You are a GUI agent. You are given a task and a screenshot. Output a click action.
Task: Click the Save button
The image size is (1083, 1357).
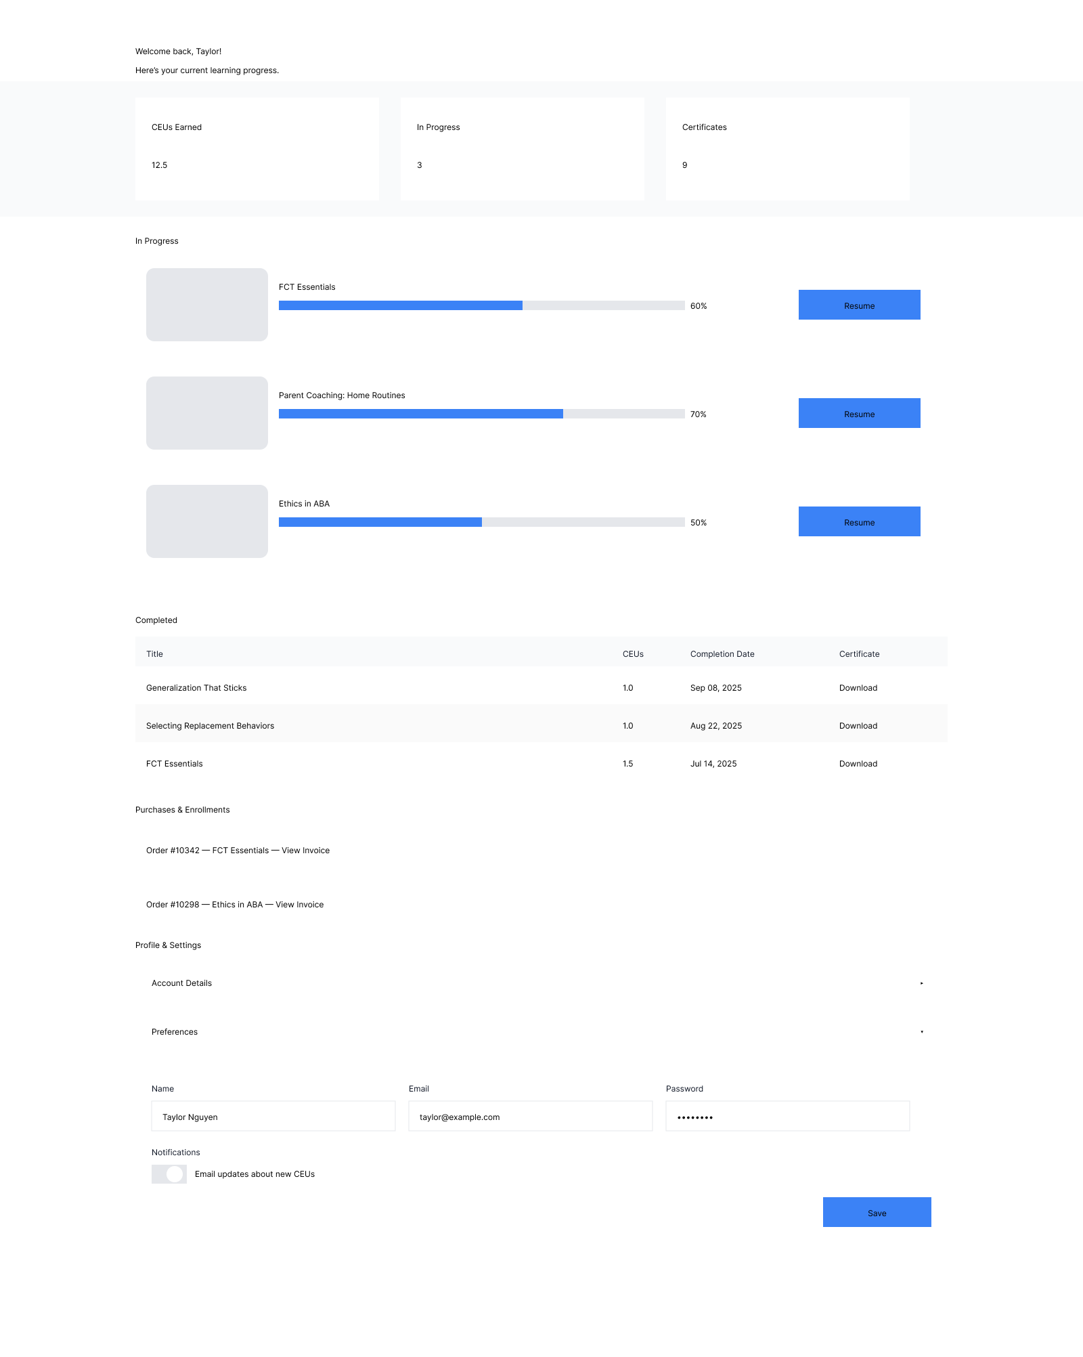[x=877, y=1212]
